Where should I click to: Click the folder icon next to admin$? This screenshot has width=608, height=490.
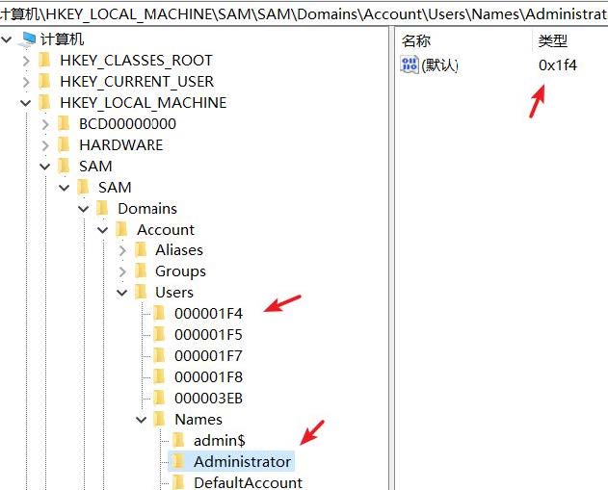[x=178, y=440]
